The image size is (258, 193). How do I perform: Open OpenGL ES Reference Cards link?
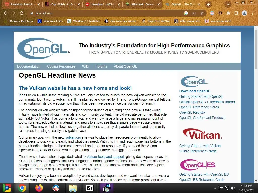202,180
